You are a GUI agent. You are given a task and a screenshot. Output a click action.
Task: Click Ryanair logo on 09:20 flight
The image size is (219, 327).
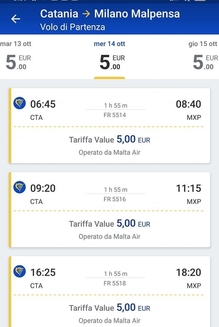coord(19,187)
